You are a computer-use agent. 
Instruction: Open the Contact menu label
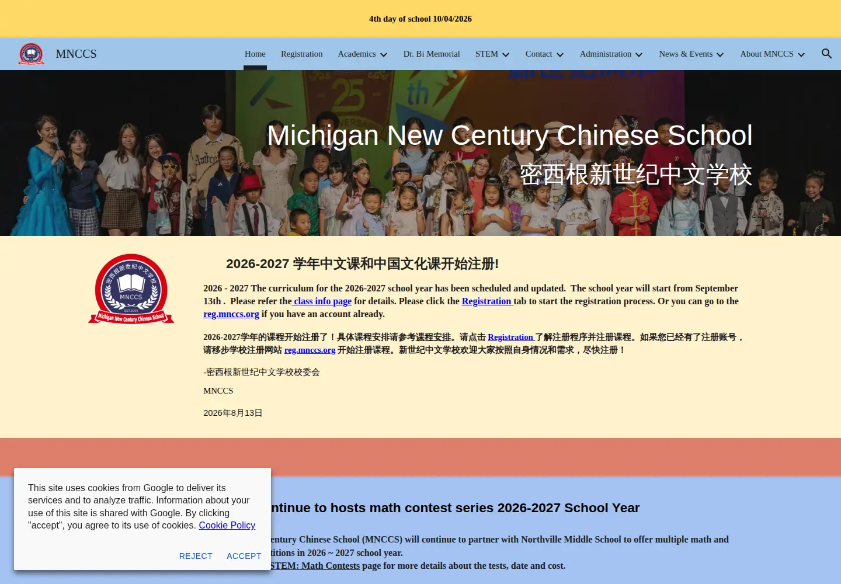[x=538, y=54]
